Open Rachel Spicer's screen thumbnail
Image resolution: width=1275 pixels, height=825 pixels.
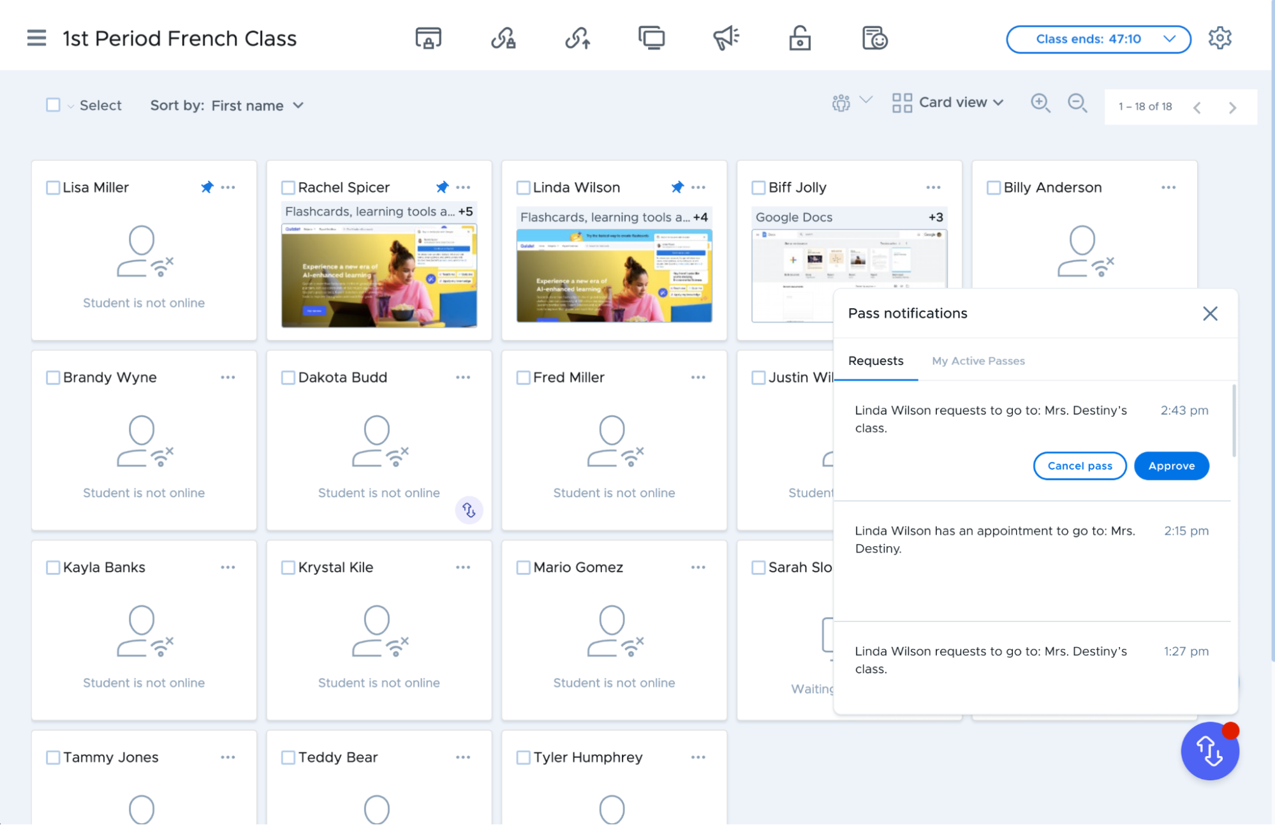(x=380, y=275)
